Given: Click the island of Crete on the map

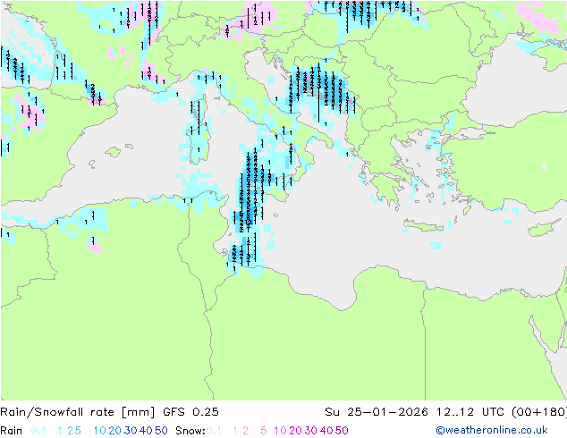Looking at the screenshot, I should [423, 226].
